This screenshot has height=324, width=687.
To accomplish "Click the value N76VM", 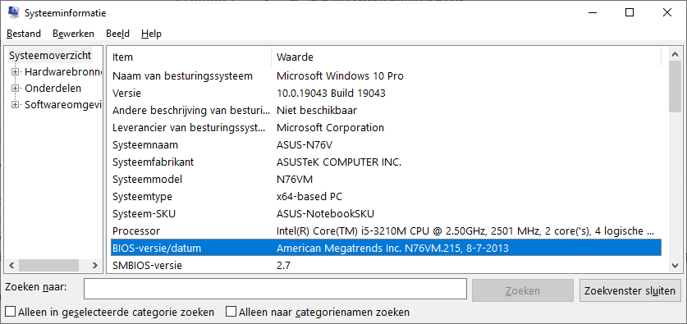I will [x=295, y=180].
